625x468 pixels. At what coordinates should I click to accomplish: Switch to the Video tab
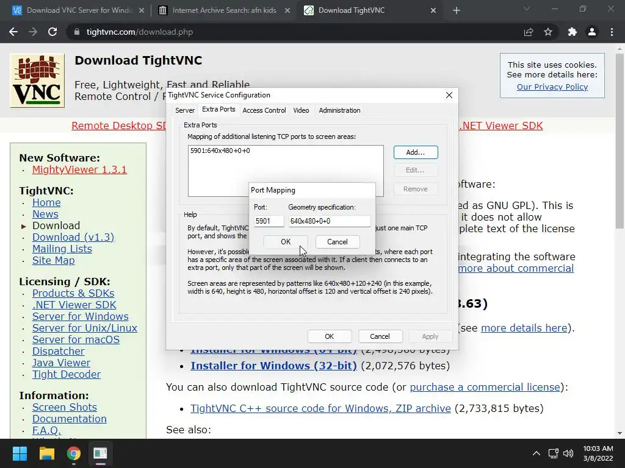[301, 110]
